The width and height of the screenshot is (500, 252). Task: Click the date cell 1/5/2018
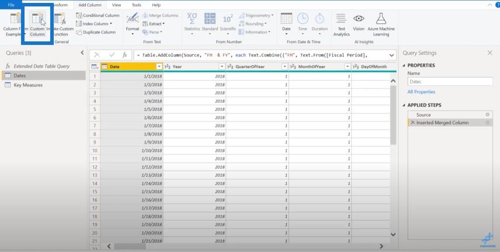[131, 109]
